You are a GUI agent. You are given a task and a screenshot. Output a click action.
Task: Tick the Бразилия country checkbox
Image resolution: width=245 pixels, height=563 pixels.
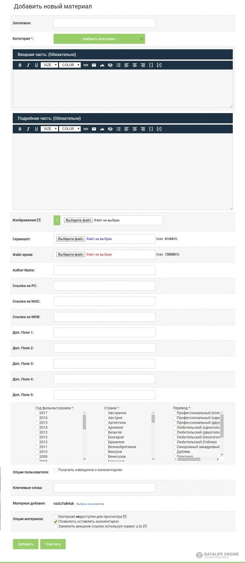[x=106, y=442]
